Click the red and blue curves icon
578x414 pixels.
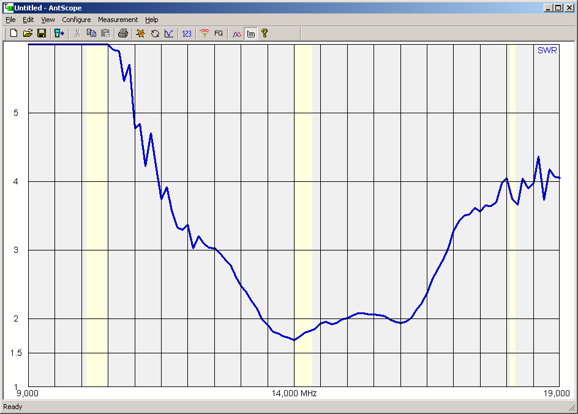[x=236, y=33]
